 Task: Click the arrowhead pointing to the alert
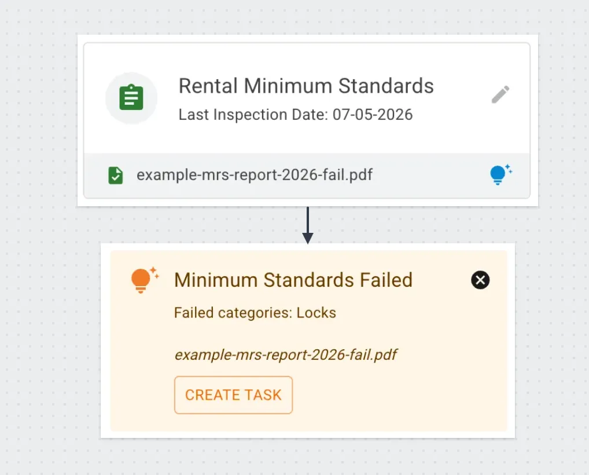coord(308,238)
